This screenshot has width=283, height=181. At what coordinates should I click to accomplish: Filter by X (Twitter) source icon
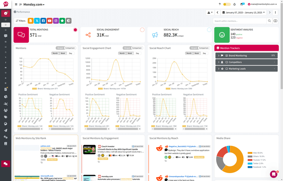[37, 21]
